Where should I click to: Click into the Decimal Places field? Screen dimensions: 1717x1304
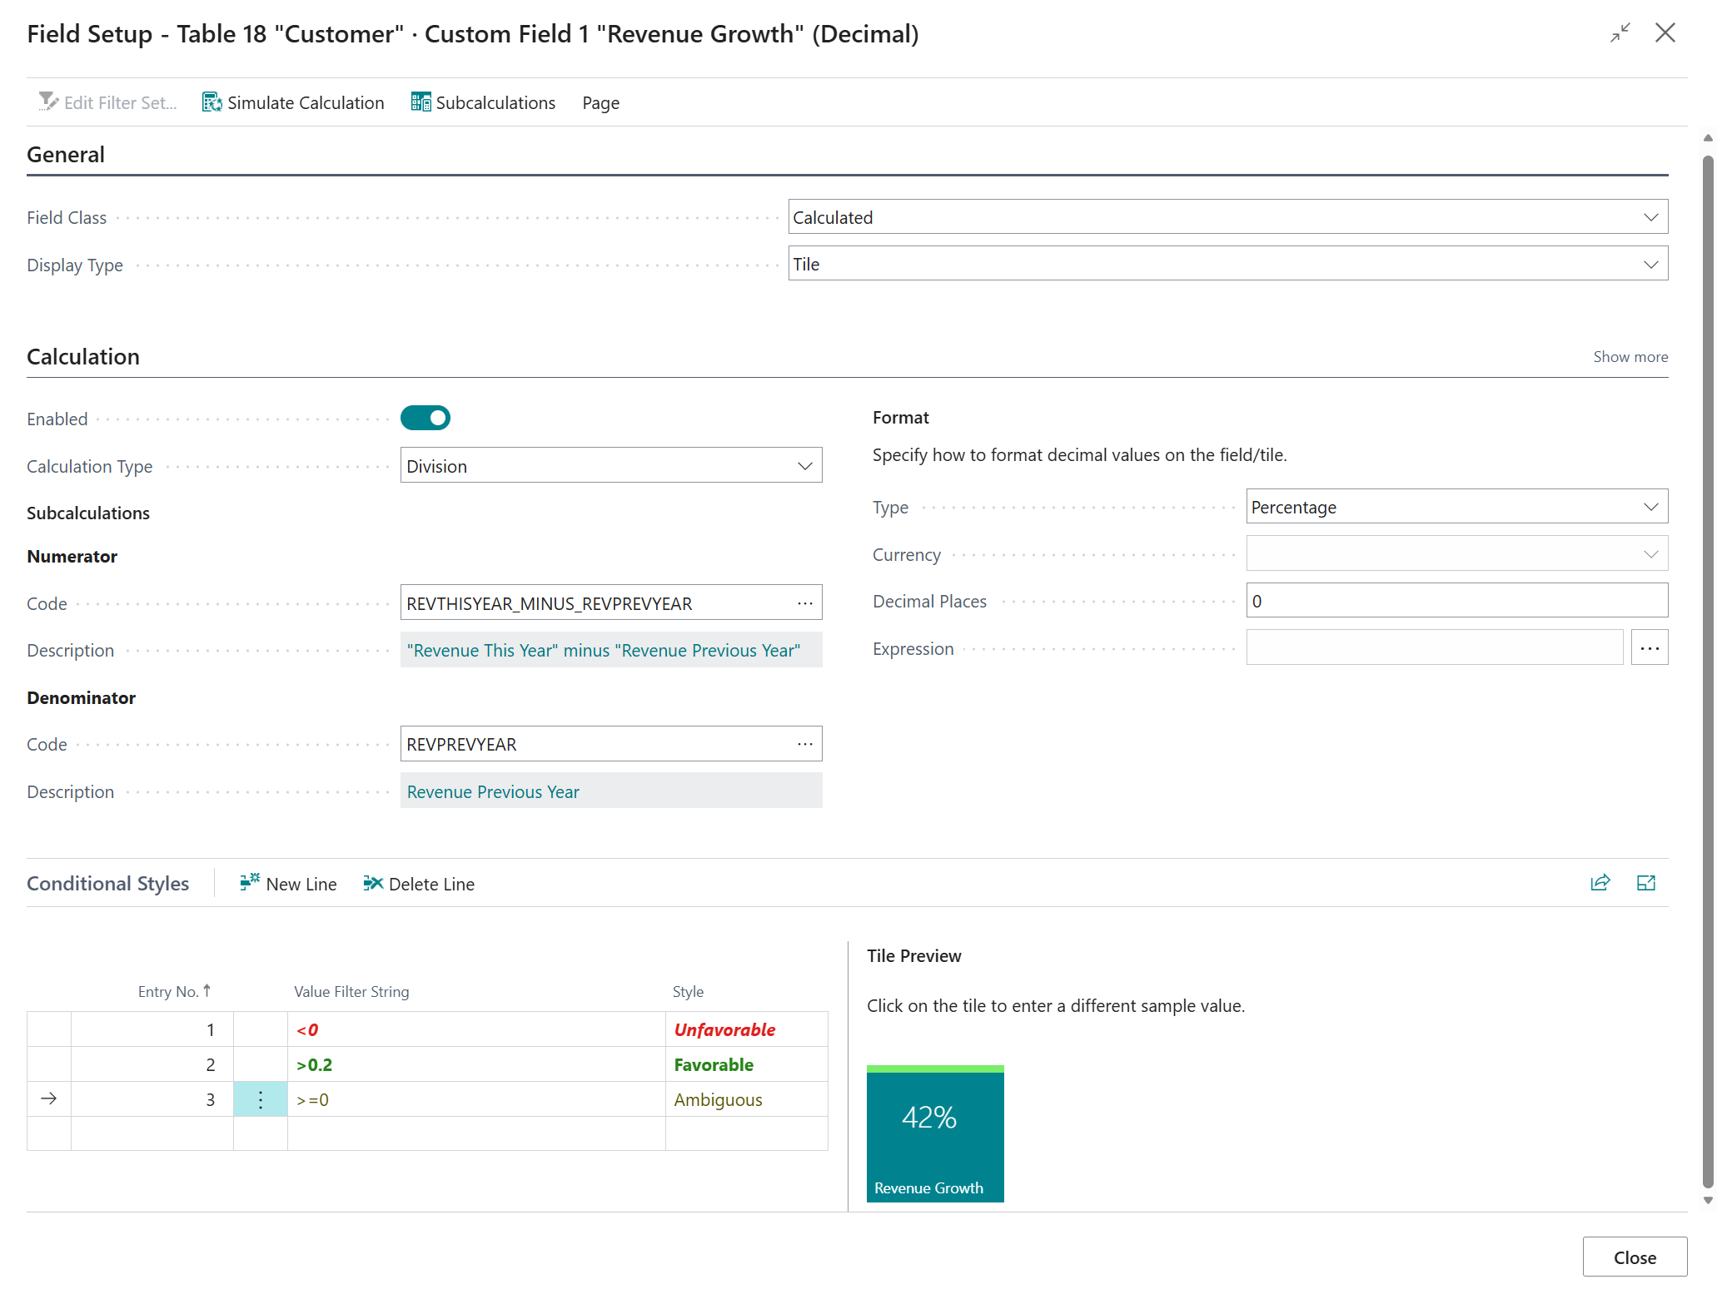pyautogui.click(x=1456, y=601)
